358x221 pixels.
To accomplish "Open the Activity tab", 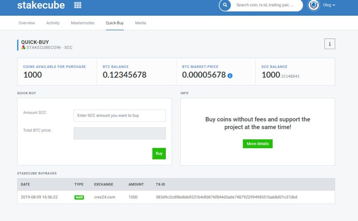I will 53,23.
